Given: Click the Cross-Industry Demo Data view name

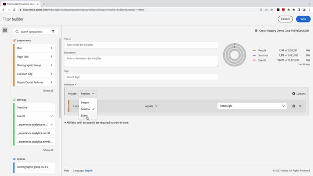Looking at the screenshot, I should tap(284, 31).
